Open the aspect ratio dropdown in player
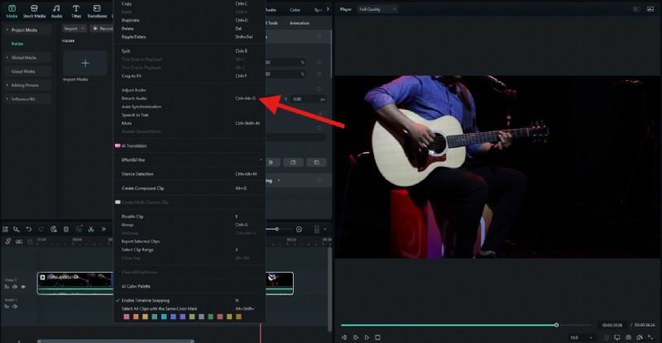This screenshot has width=662, height=343. click(582, 337)
